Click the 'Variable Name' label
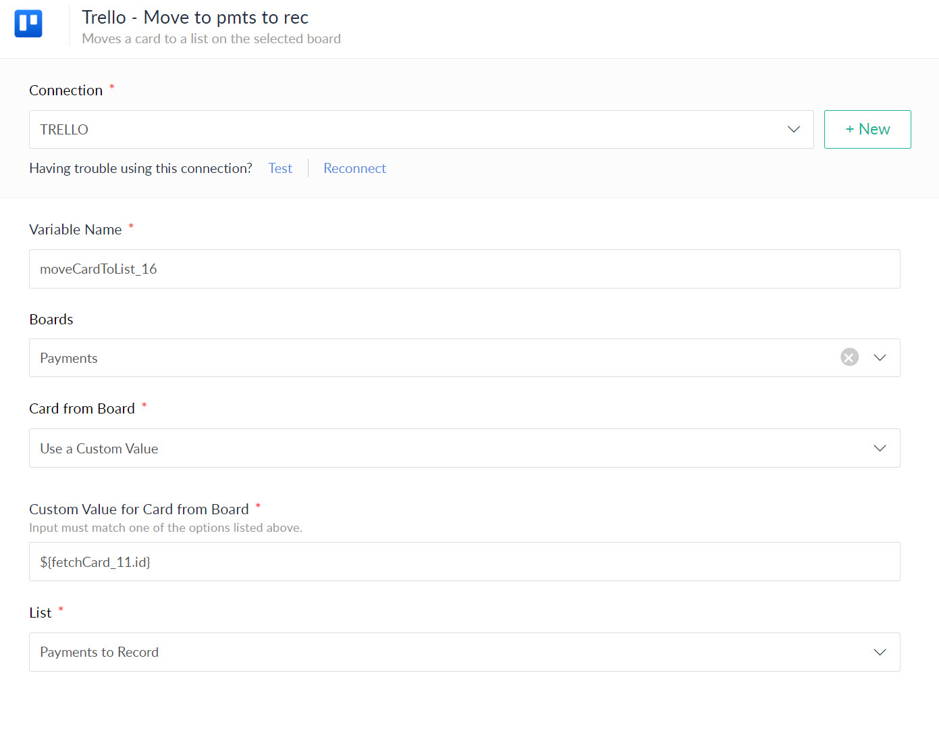The width and height of the screenshot is (939, 746). point(76,230)
